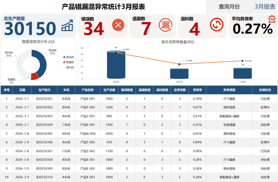Click the 0.34% line data point

(116, 53)
